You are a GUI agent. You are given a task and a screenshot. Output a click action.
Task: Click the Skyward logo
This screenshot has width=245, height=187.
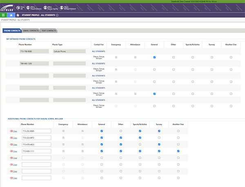7,8
